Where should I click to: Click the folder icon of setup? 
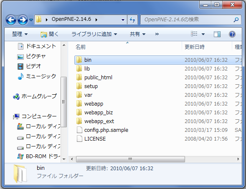[x=79, y=86]
